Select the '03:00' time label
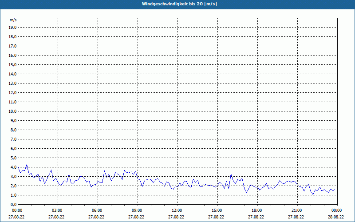Viewport: 355px width, 222px height. coord(57,210)
